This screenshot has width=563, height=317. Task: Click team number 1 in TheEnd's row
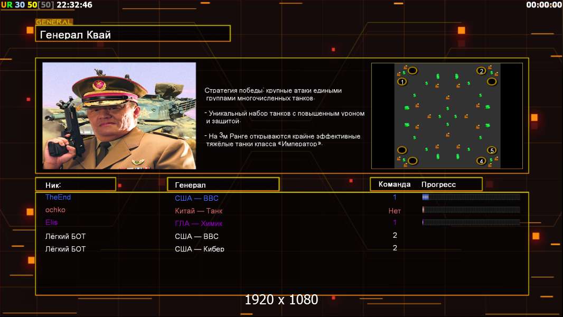click(395, 197)
